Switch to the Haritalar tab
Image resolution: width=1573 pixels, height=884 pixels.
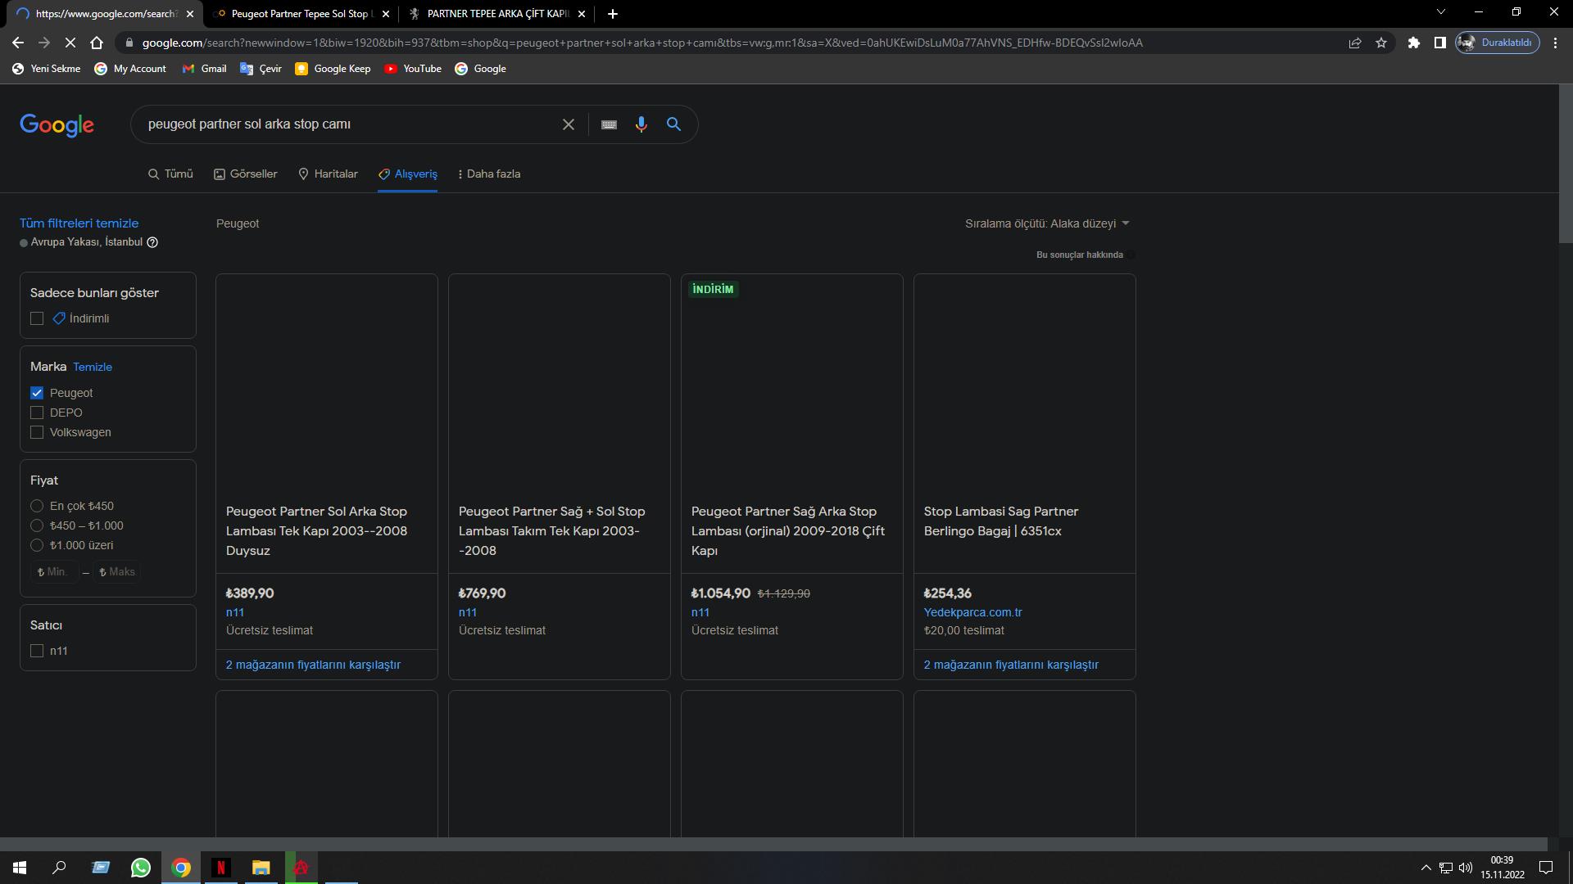pos(328,174)
